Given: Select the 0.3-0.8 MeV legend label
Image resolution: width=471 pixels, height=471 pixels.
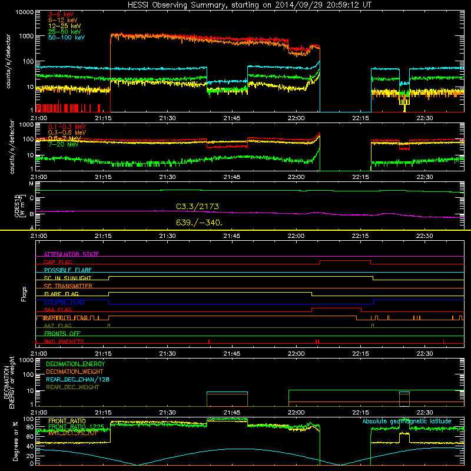Looking at the screenshot, I should tap(67, 132).
